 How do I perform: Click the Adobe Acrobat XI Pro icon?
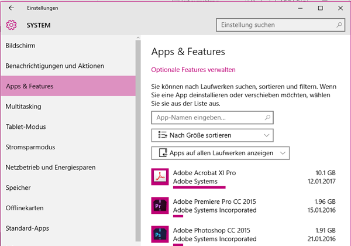pos(160,177)
